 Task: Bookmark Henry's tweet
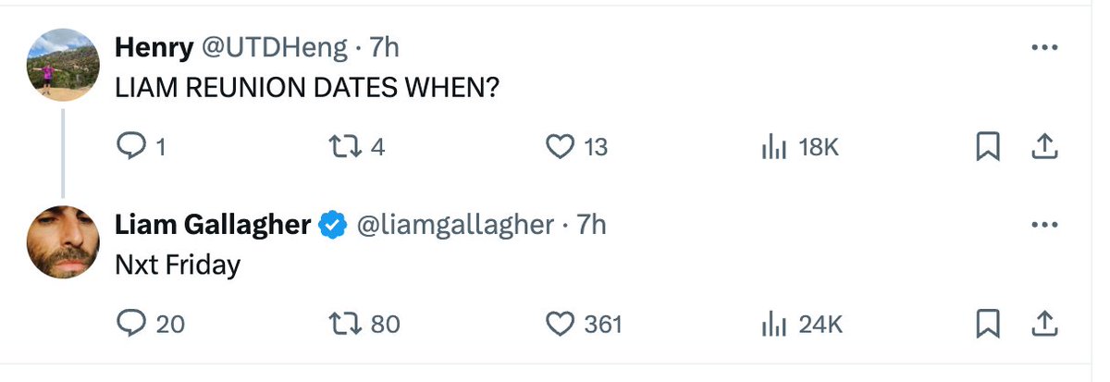(988, 146)
